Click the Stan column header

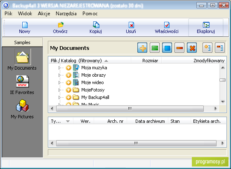(179, 121)
